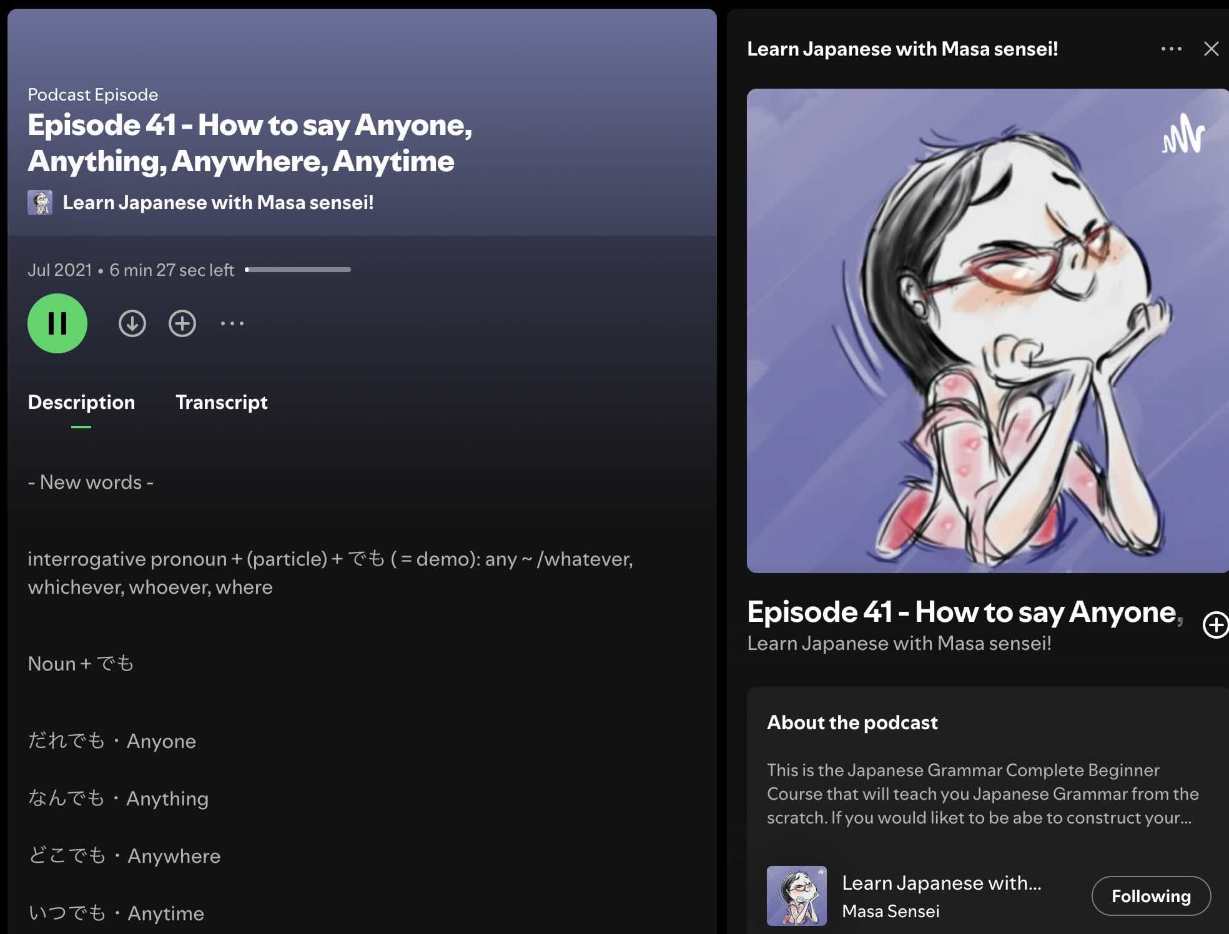
Task: Close the Now Playing side panel
Action: tap(1212, 49)
